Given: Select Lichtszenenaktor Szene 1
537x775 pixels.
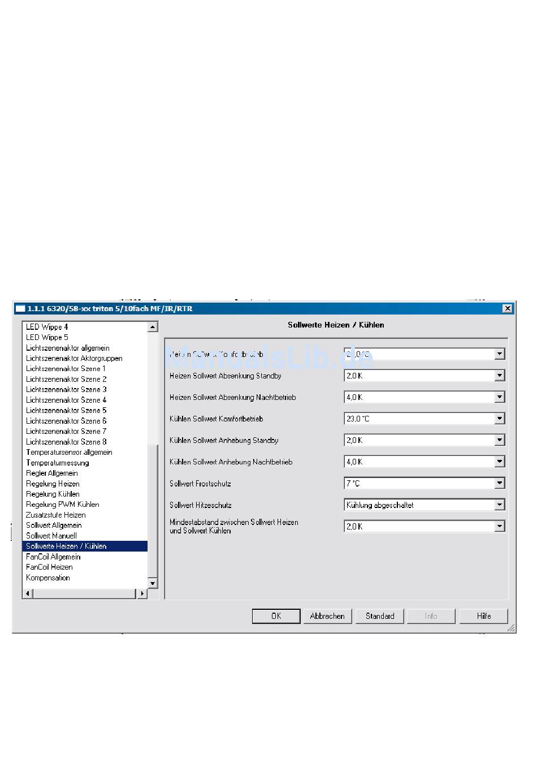Looking at the screenshot, I should tap(66, 368).
